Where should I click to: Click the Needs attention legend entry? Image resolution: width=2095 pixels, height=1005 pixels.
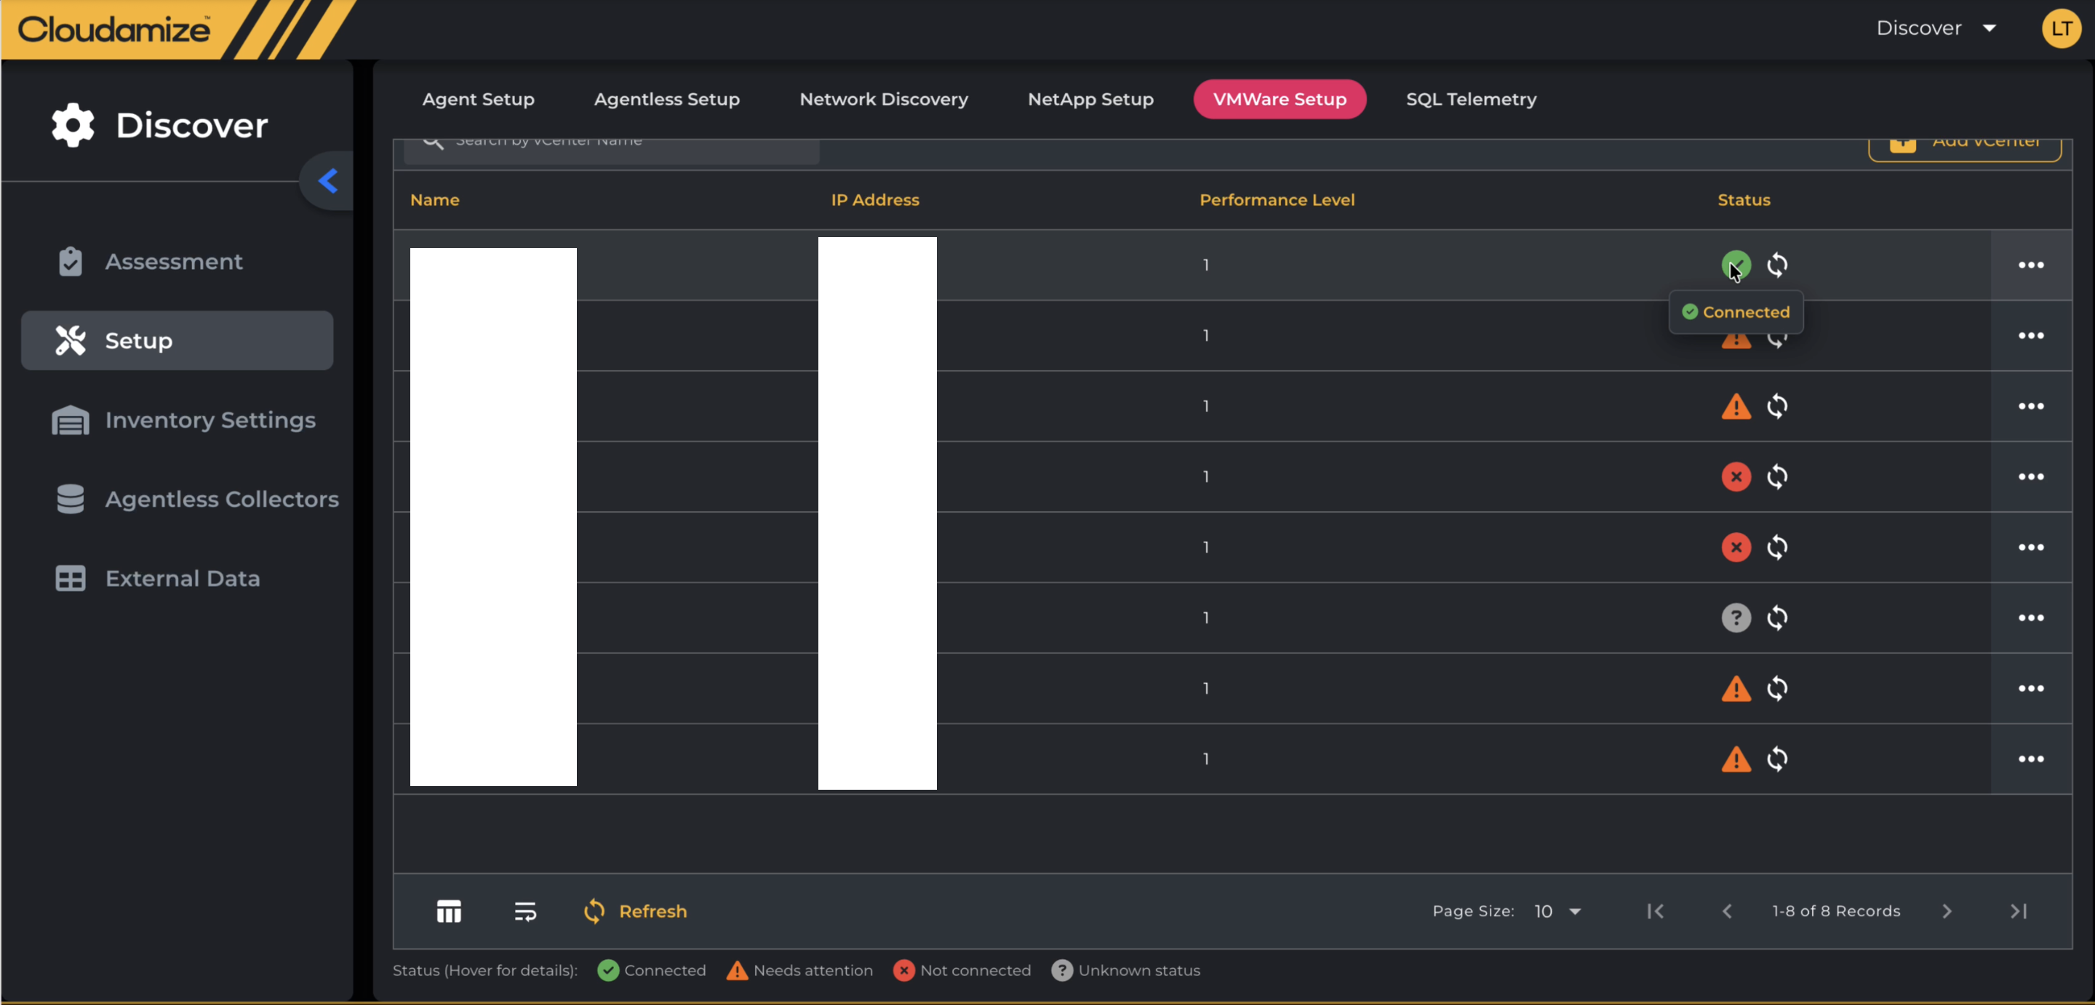point(799,970)
